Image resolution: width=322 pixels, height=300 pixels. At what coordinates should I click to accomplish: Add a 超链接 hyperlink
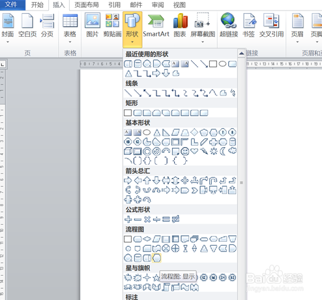pyautogui.click(x=229, y=25)
